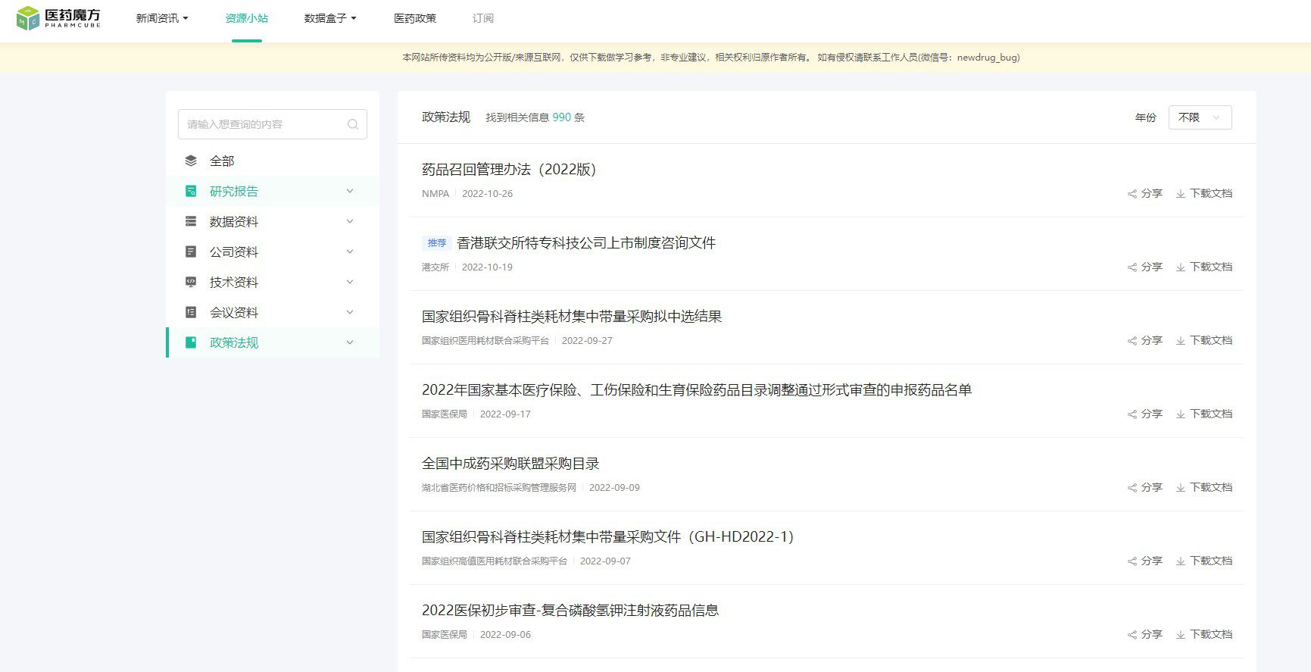Image resolution: width=1311 pixels, height=672 pixels.
Task: Click the 国家组织高值医用耗材联合采购平台 source label
Action: 495,561
